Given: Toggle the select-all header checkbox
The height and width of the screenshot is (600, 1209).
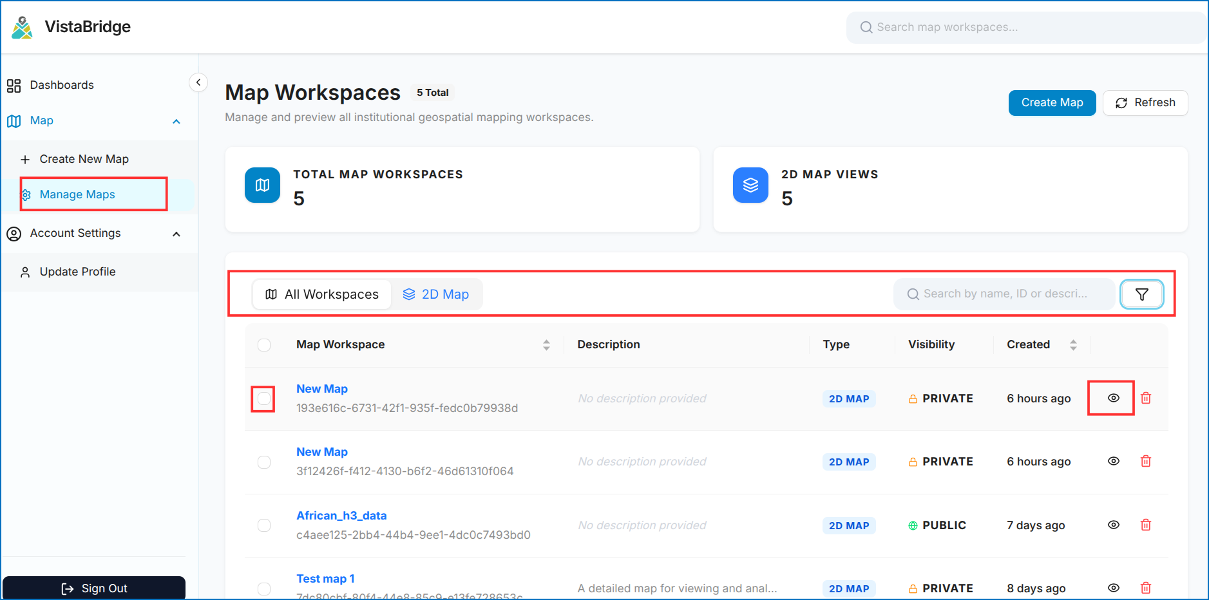Looking at the screenshot, I should tap(264, 345).
